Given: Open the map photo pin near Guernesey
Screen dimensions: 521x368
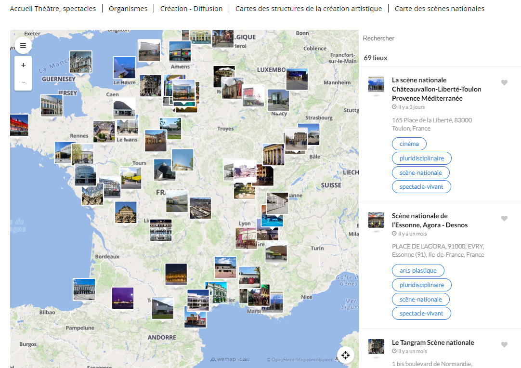Looking at the screenshot, I should click(81, 62).
